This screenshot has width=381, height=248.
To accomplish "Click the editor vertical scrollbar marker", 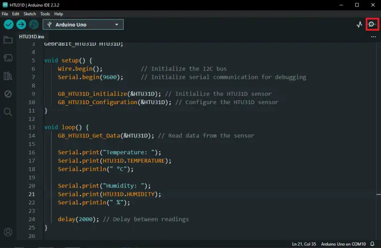I will 379,194.
